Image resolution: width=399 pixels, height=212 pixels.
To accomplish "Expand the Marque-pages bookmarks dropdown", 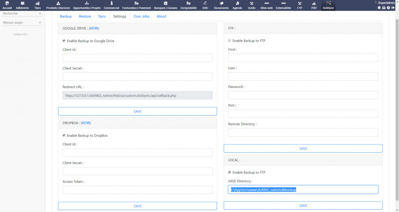I will pos(22,23).
